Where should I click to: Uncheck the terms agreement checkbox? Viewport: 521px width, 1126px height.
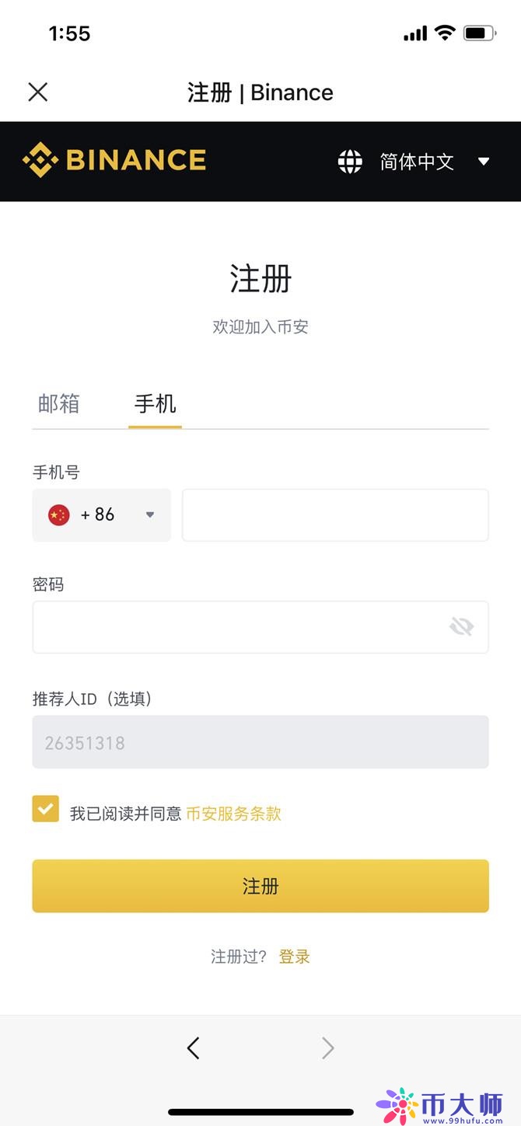(46, 809)
